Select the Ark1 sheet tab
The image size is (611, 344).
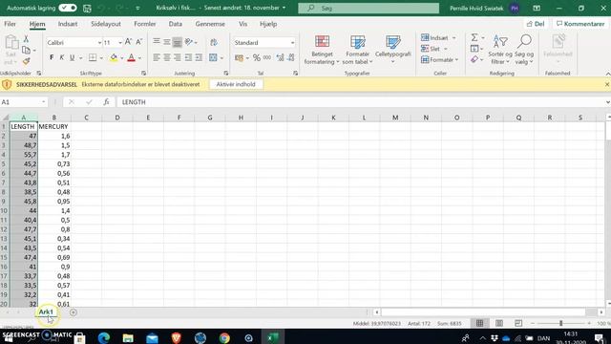pos(46,312)
